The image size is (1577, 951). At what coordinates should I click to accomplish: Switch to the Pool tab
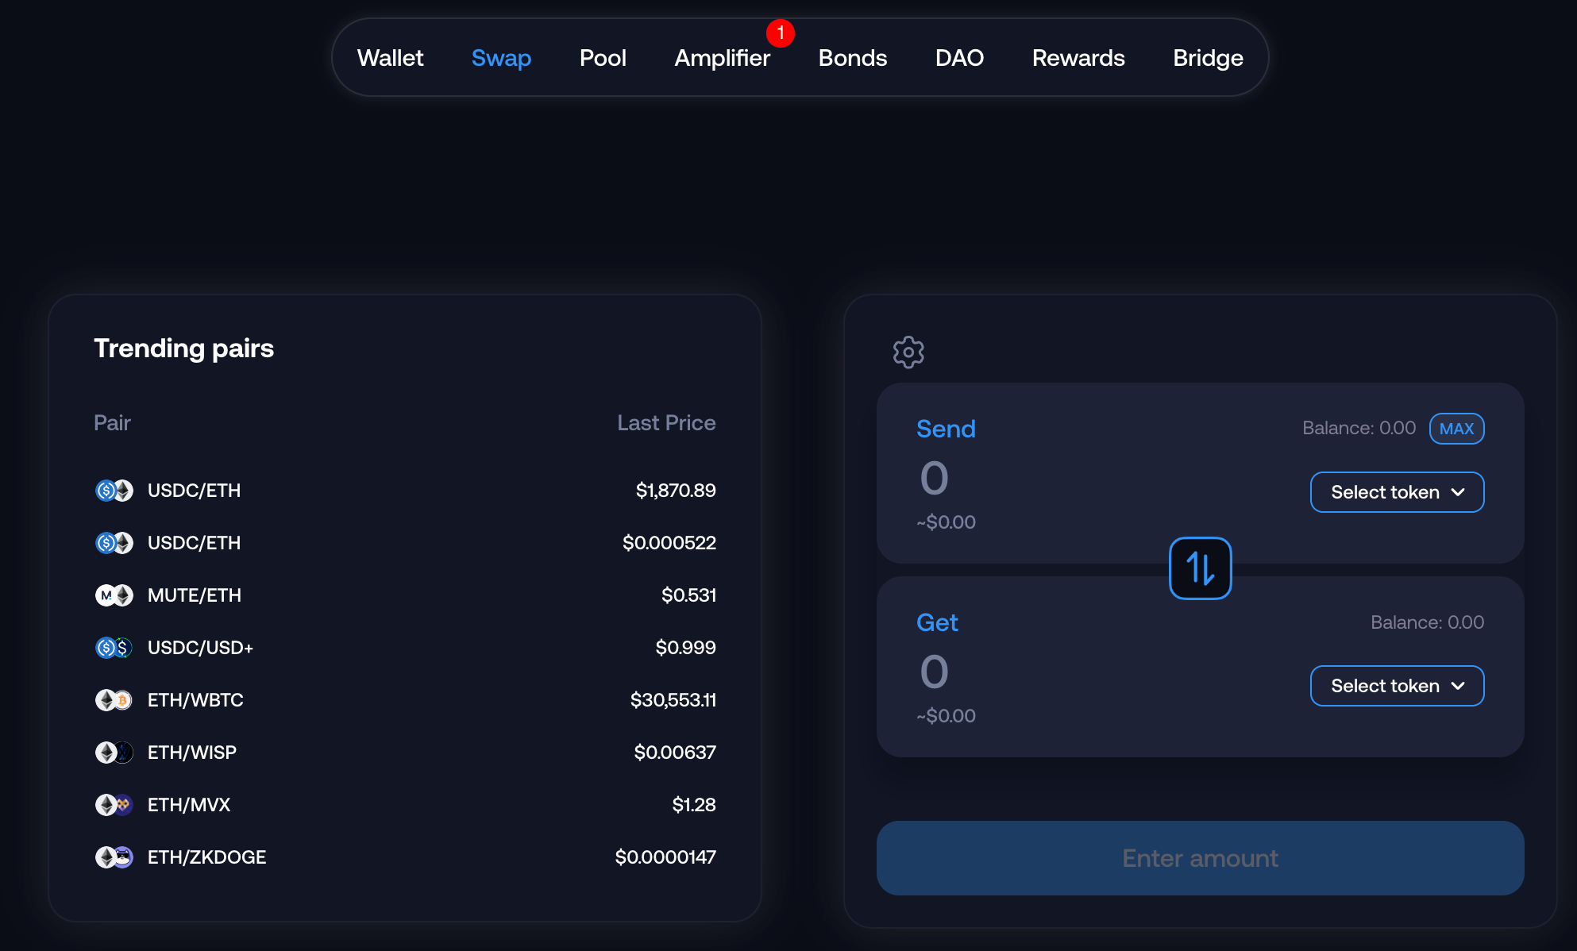point(603,58)
